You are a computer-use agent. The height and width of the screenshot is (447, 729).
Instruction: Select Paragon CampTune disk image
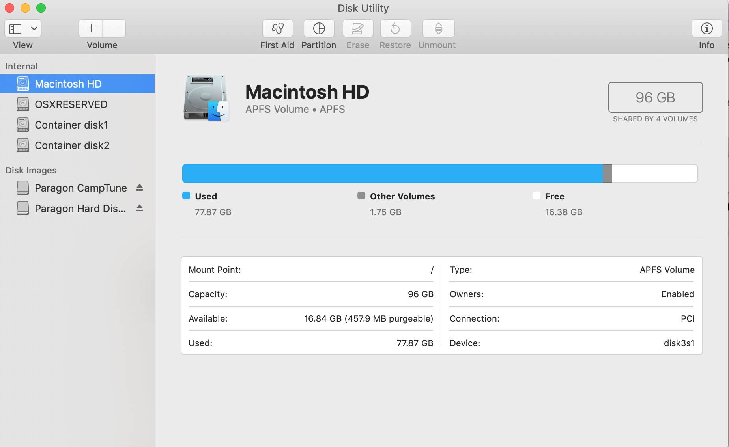point(77,188)
